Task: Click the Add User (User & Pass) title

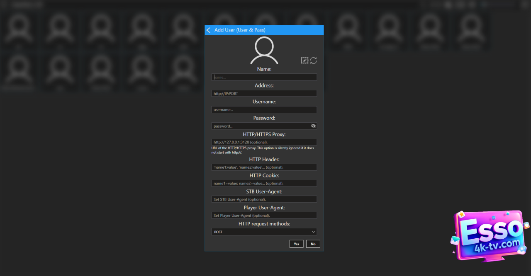Action: pos(240,30)
